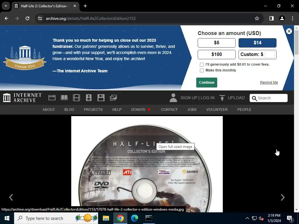Viewport: 299px width, 224px height.
Task: Check Make this monthly
Action: coord(201,71)
